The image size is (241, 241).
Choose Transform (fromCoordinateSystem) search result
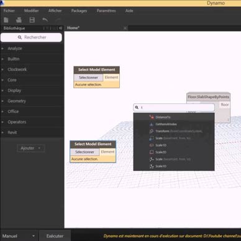coord(174,131)
